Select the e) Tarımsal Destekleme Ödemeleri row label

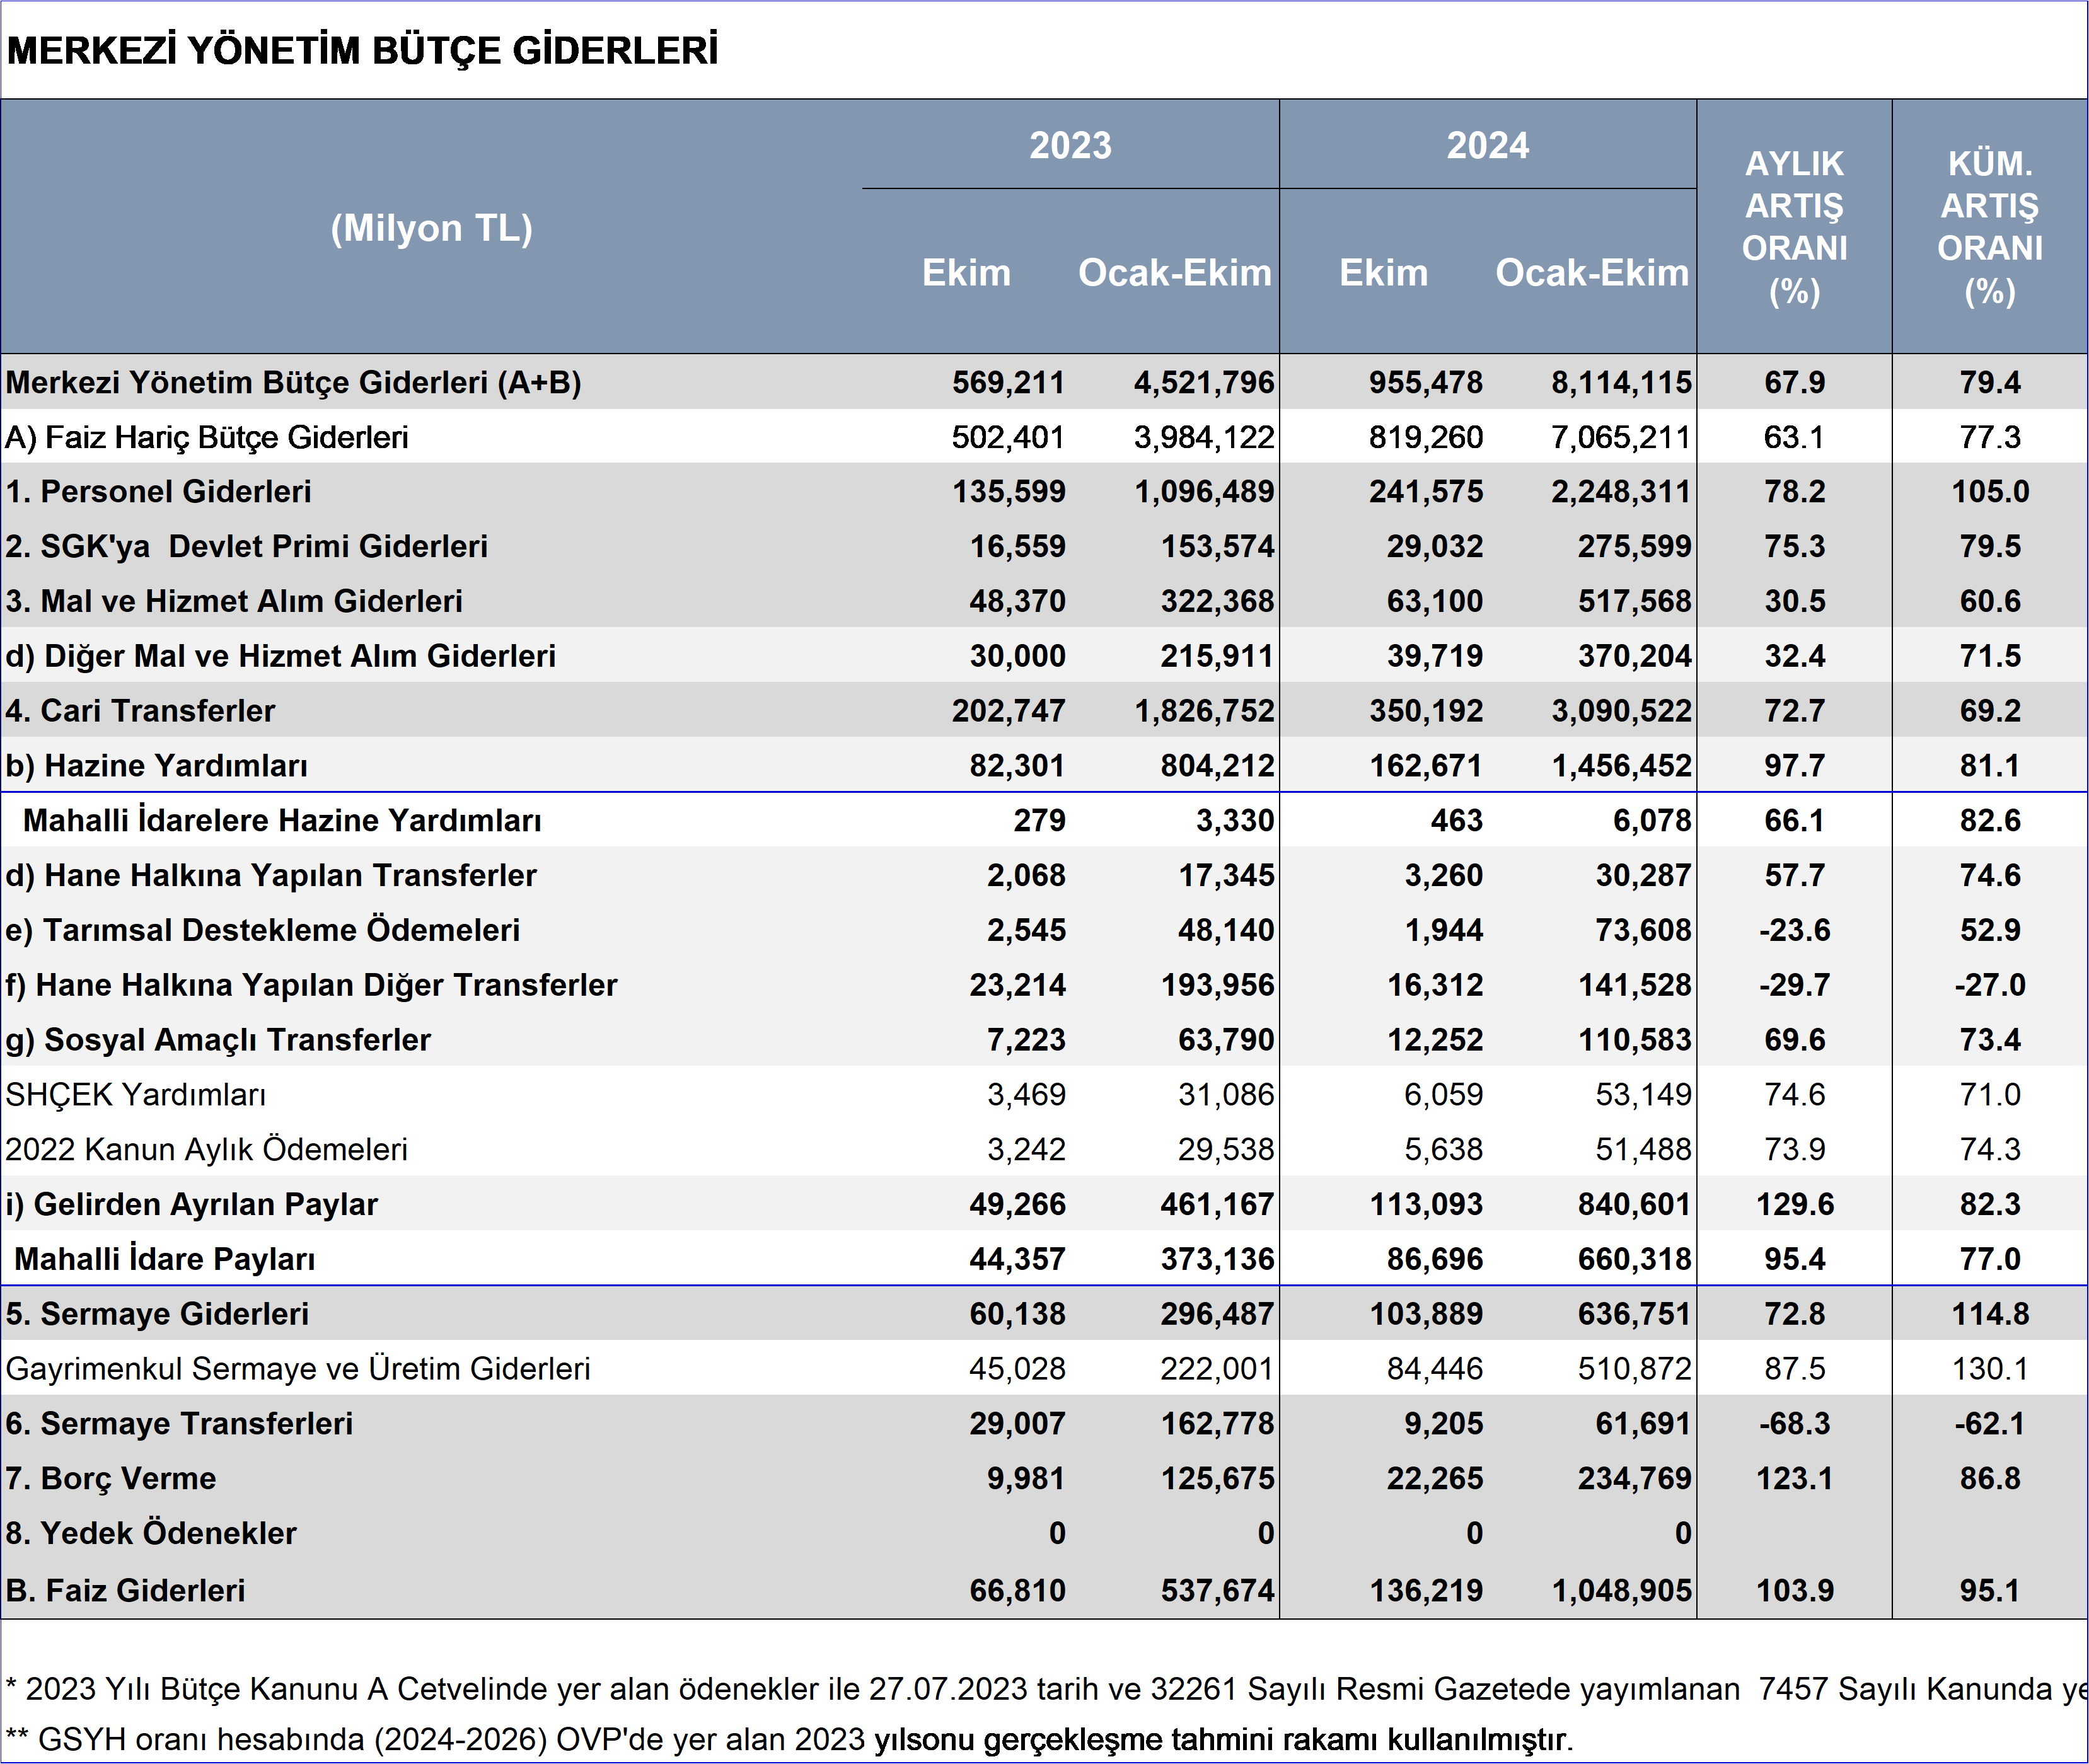(x=262, y=930)
